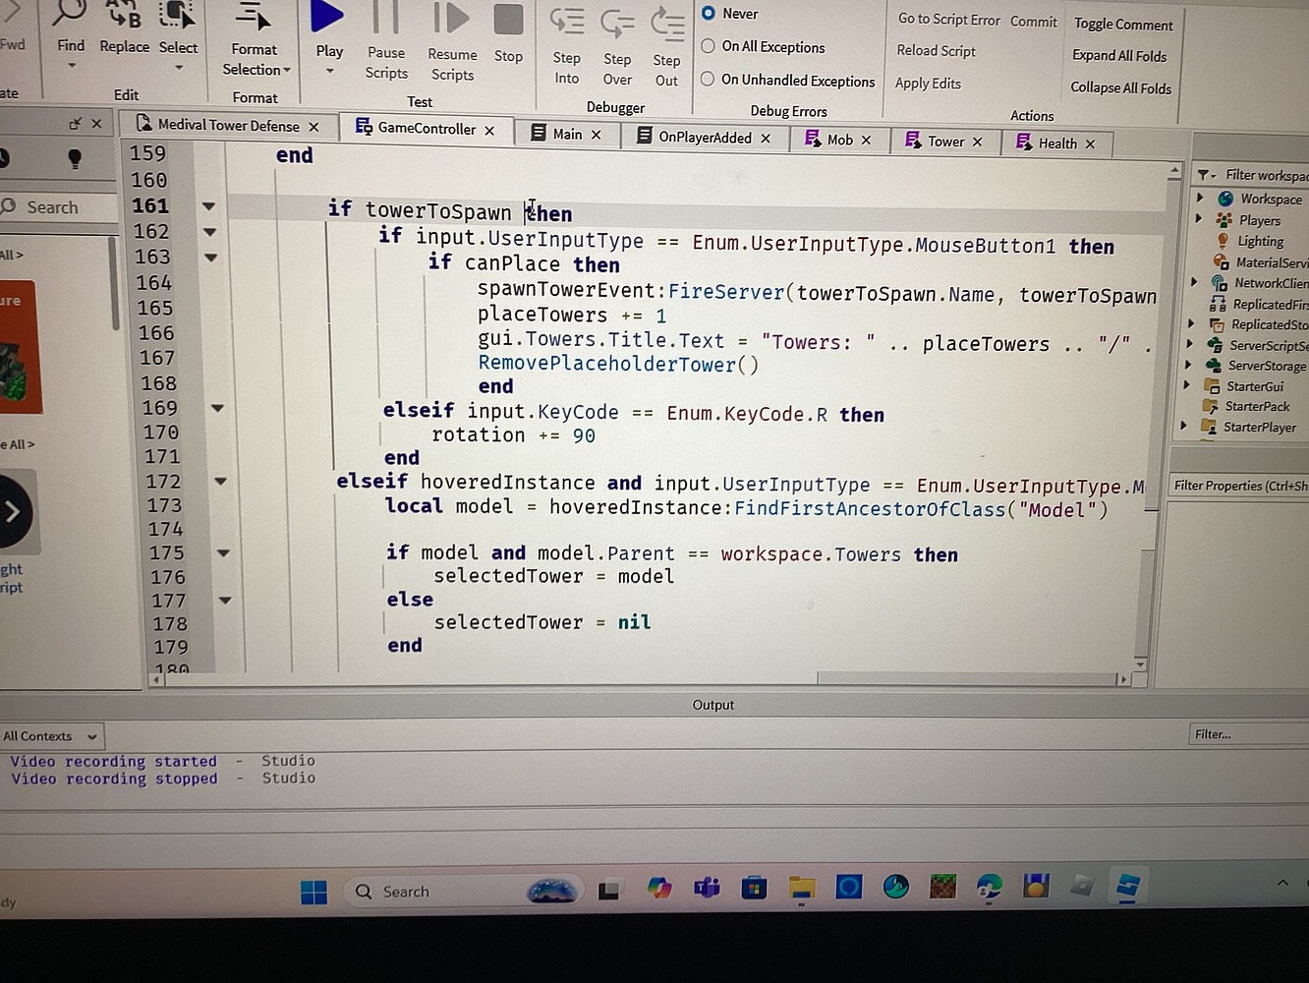Switch to the Tower script tab
This screenshot has width=1309, height=983.
pyautogui.click(x=944, y=141)
